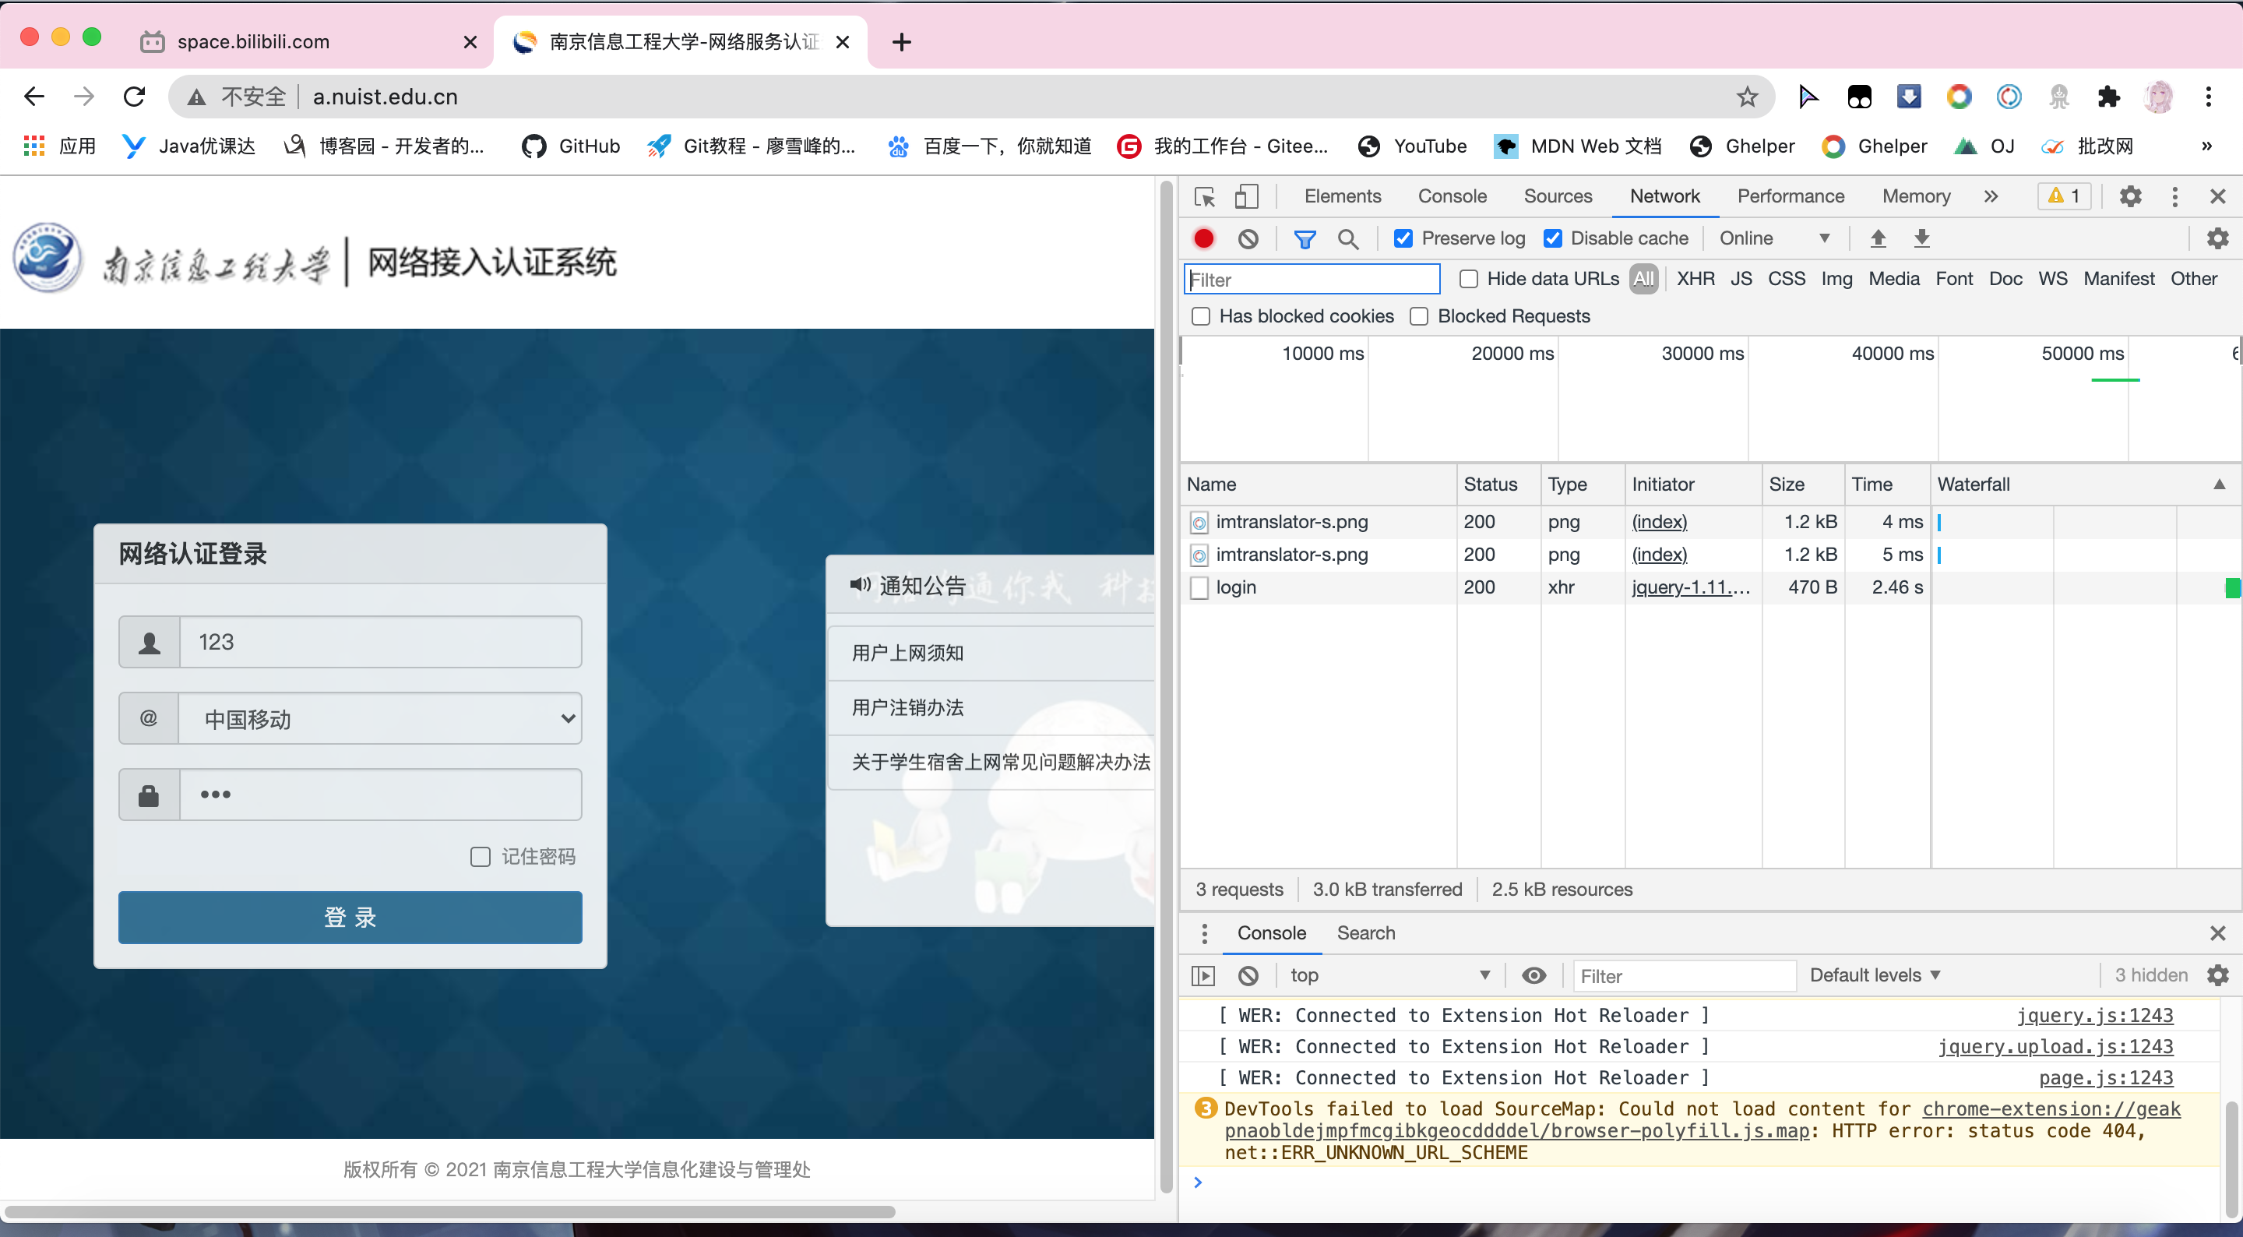Viewport: 2243px width, 1237px height.
Task: Export HAR file with download arrow
Action: pyautogui.click(x=1921, y=238)
